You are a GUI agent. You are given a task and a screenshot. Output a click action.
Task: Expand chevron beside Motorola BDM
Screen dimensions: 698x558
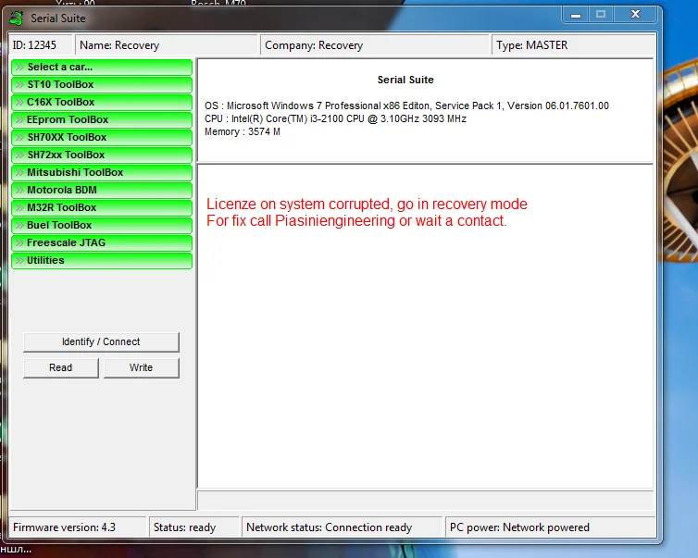coord(19,190)
